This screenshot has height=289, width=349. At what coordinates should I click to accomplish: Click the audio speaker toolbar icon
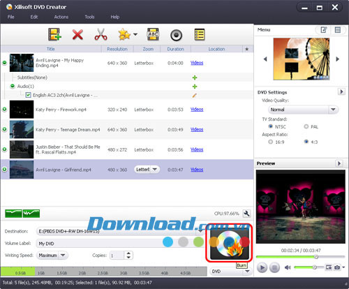coord(176,35)
